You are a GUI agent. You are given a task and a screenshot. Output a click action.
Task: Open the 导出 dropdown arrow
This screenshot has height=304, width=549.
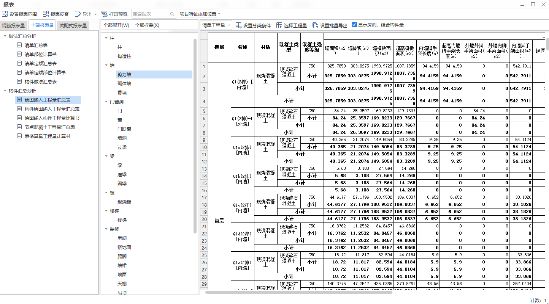point(95,14)
